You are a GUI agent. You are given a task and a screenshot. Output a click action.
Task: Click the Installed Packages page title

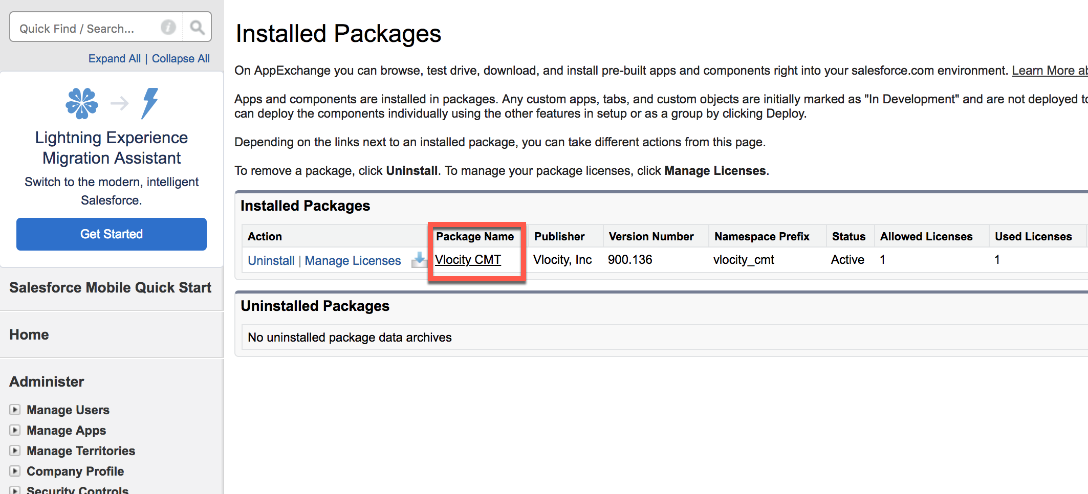pos(338,34)
